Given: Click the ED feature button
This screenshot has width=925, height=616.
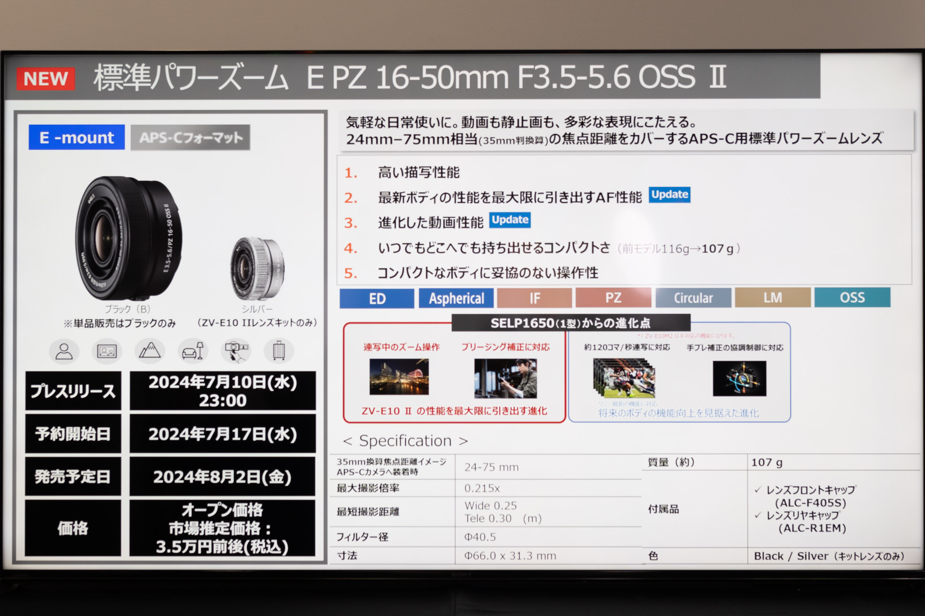Looking at the screenshot, I should [377, 298].
